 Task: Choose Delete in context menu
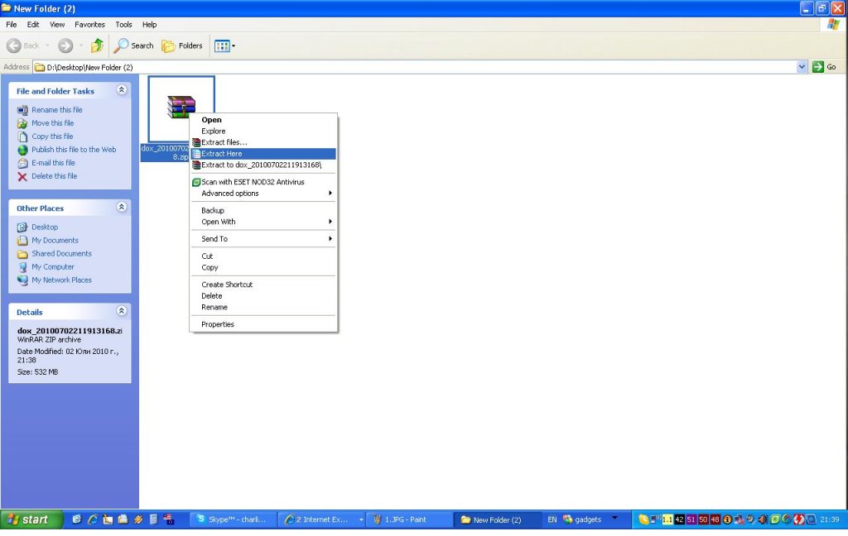click(263, 296)
